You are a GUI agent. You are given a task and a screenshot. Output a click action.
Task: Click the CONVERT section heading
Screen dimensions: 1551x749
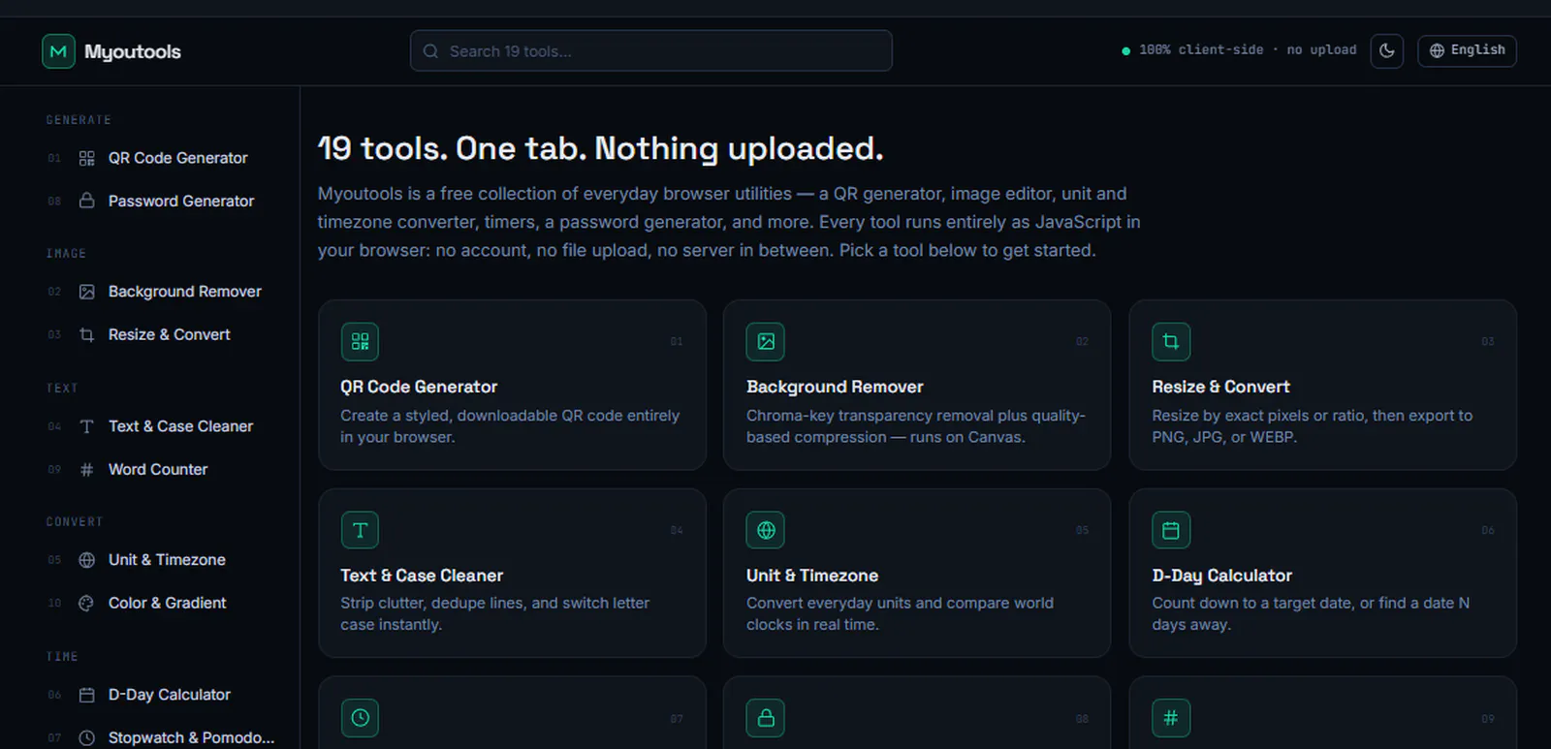(74, 522)
